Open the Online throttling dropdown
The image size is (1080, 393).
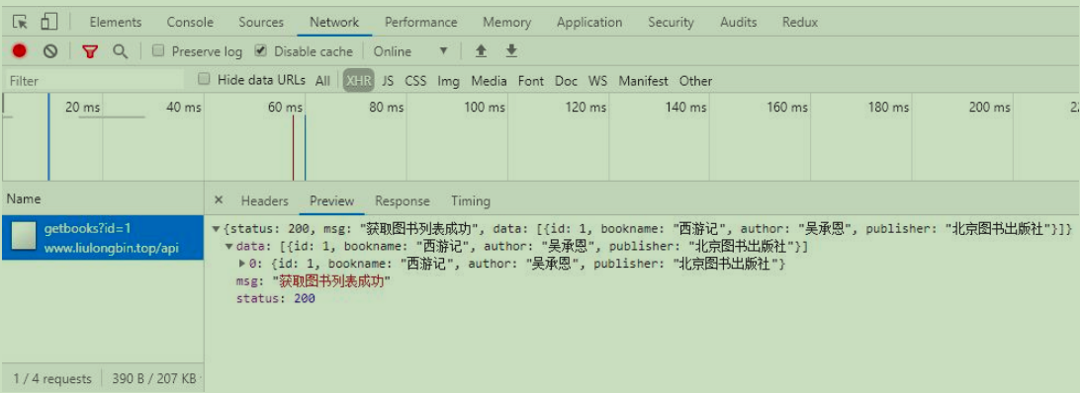tap(410, 51)
